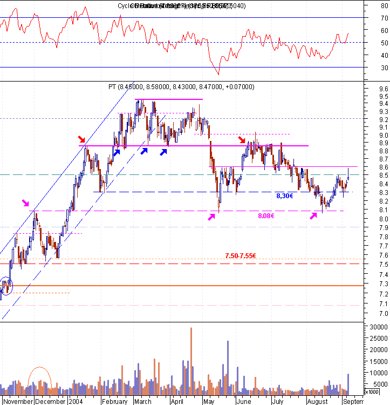390x405 pixels.
Task: Click the 9.6 price axis value
Action: (384, 89)
